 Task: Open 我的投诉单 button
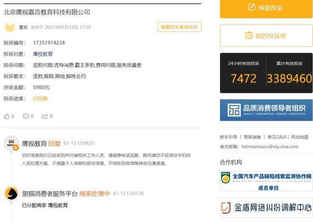pos(266,36)
